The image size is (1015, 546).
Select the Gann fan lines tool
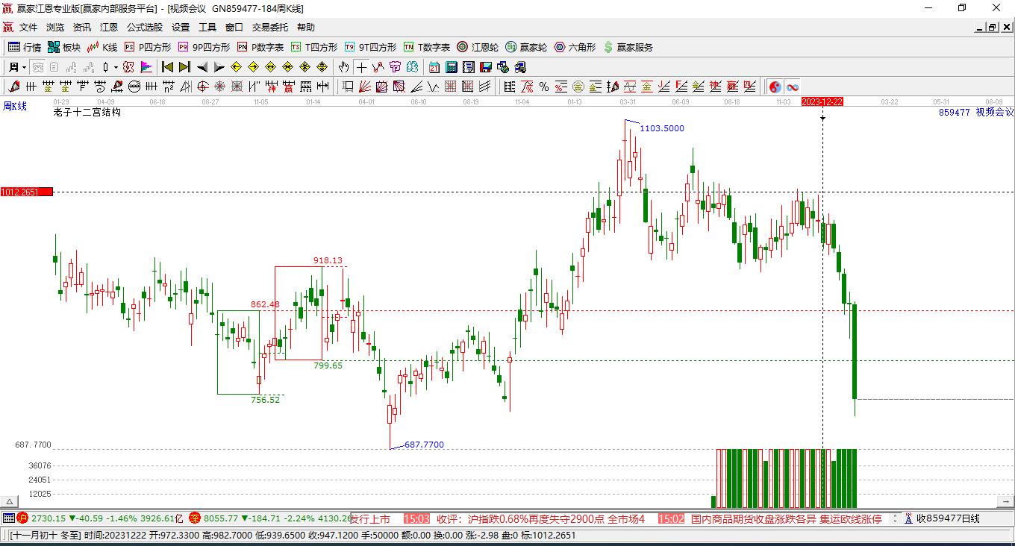[x=364, y=87]
